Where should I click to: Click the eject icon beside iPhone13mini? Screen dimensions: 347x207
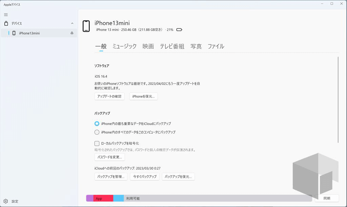click(72, 33)
